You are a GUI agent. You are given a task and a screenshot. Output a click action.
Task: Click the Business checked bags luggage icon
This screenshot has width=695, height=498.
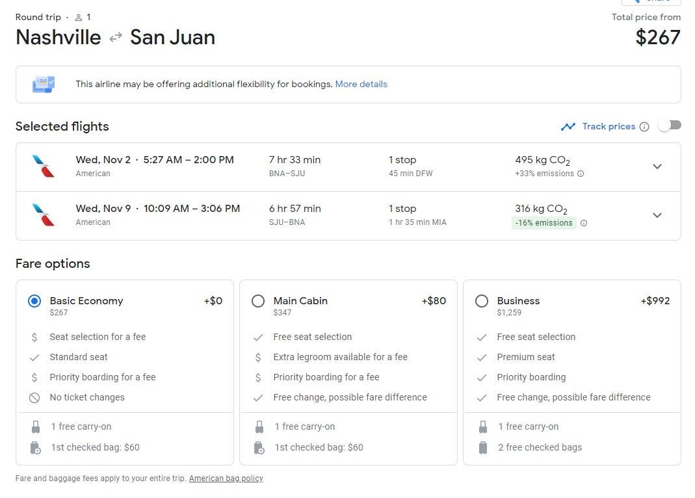click(482, 447)
